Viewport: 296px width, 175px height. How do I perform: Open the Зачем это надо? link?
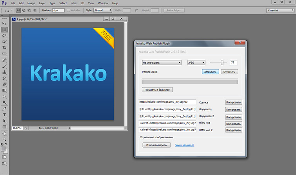coord(184,145)
